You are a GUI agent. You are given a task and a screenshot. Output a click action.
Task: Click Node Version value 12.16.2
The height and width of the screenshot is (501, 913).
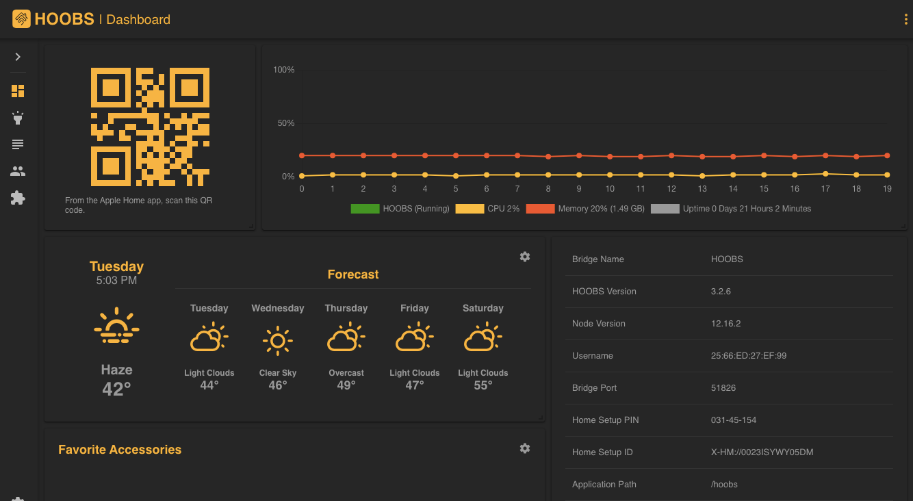pyautogui.click(x=726, y=324)
